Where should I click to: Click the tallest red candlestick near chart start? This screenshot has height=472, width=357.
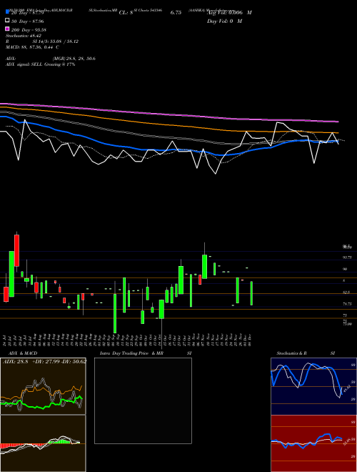(x=17, y=250)
